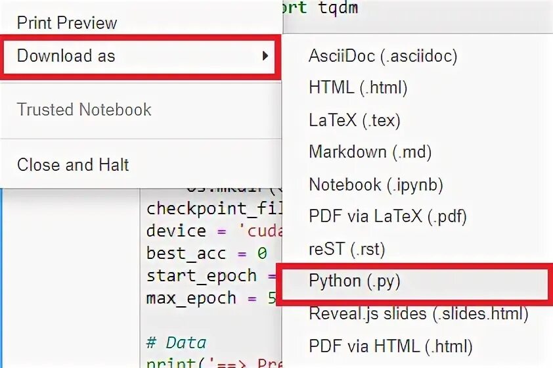Click the max_epoch assignment line
Viewport: 553px width, 368px height.
[200, 298]
